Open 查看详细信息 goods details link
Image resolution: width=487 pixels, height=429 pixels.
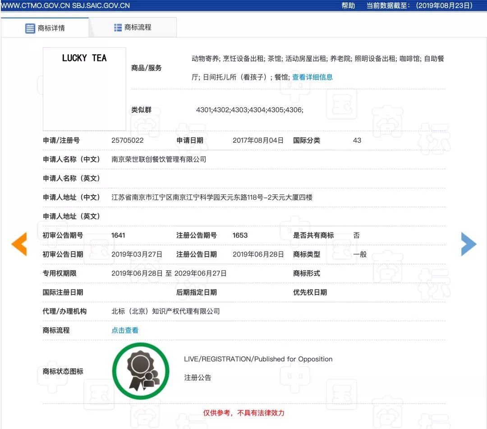tap(312, 77)
